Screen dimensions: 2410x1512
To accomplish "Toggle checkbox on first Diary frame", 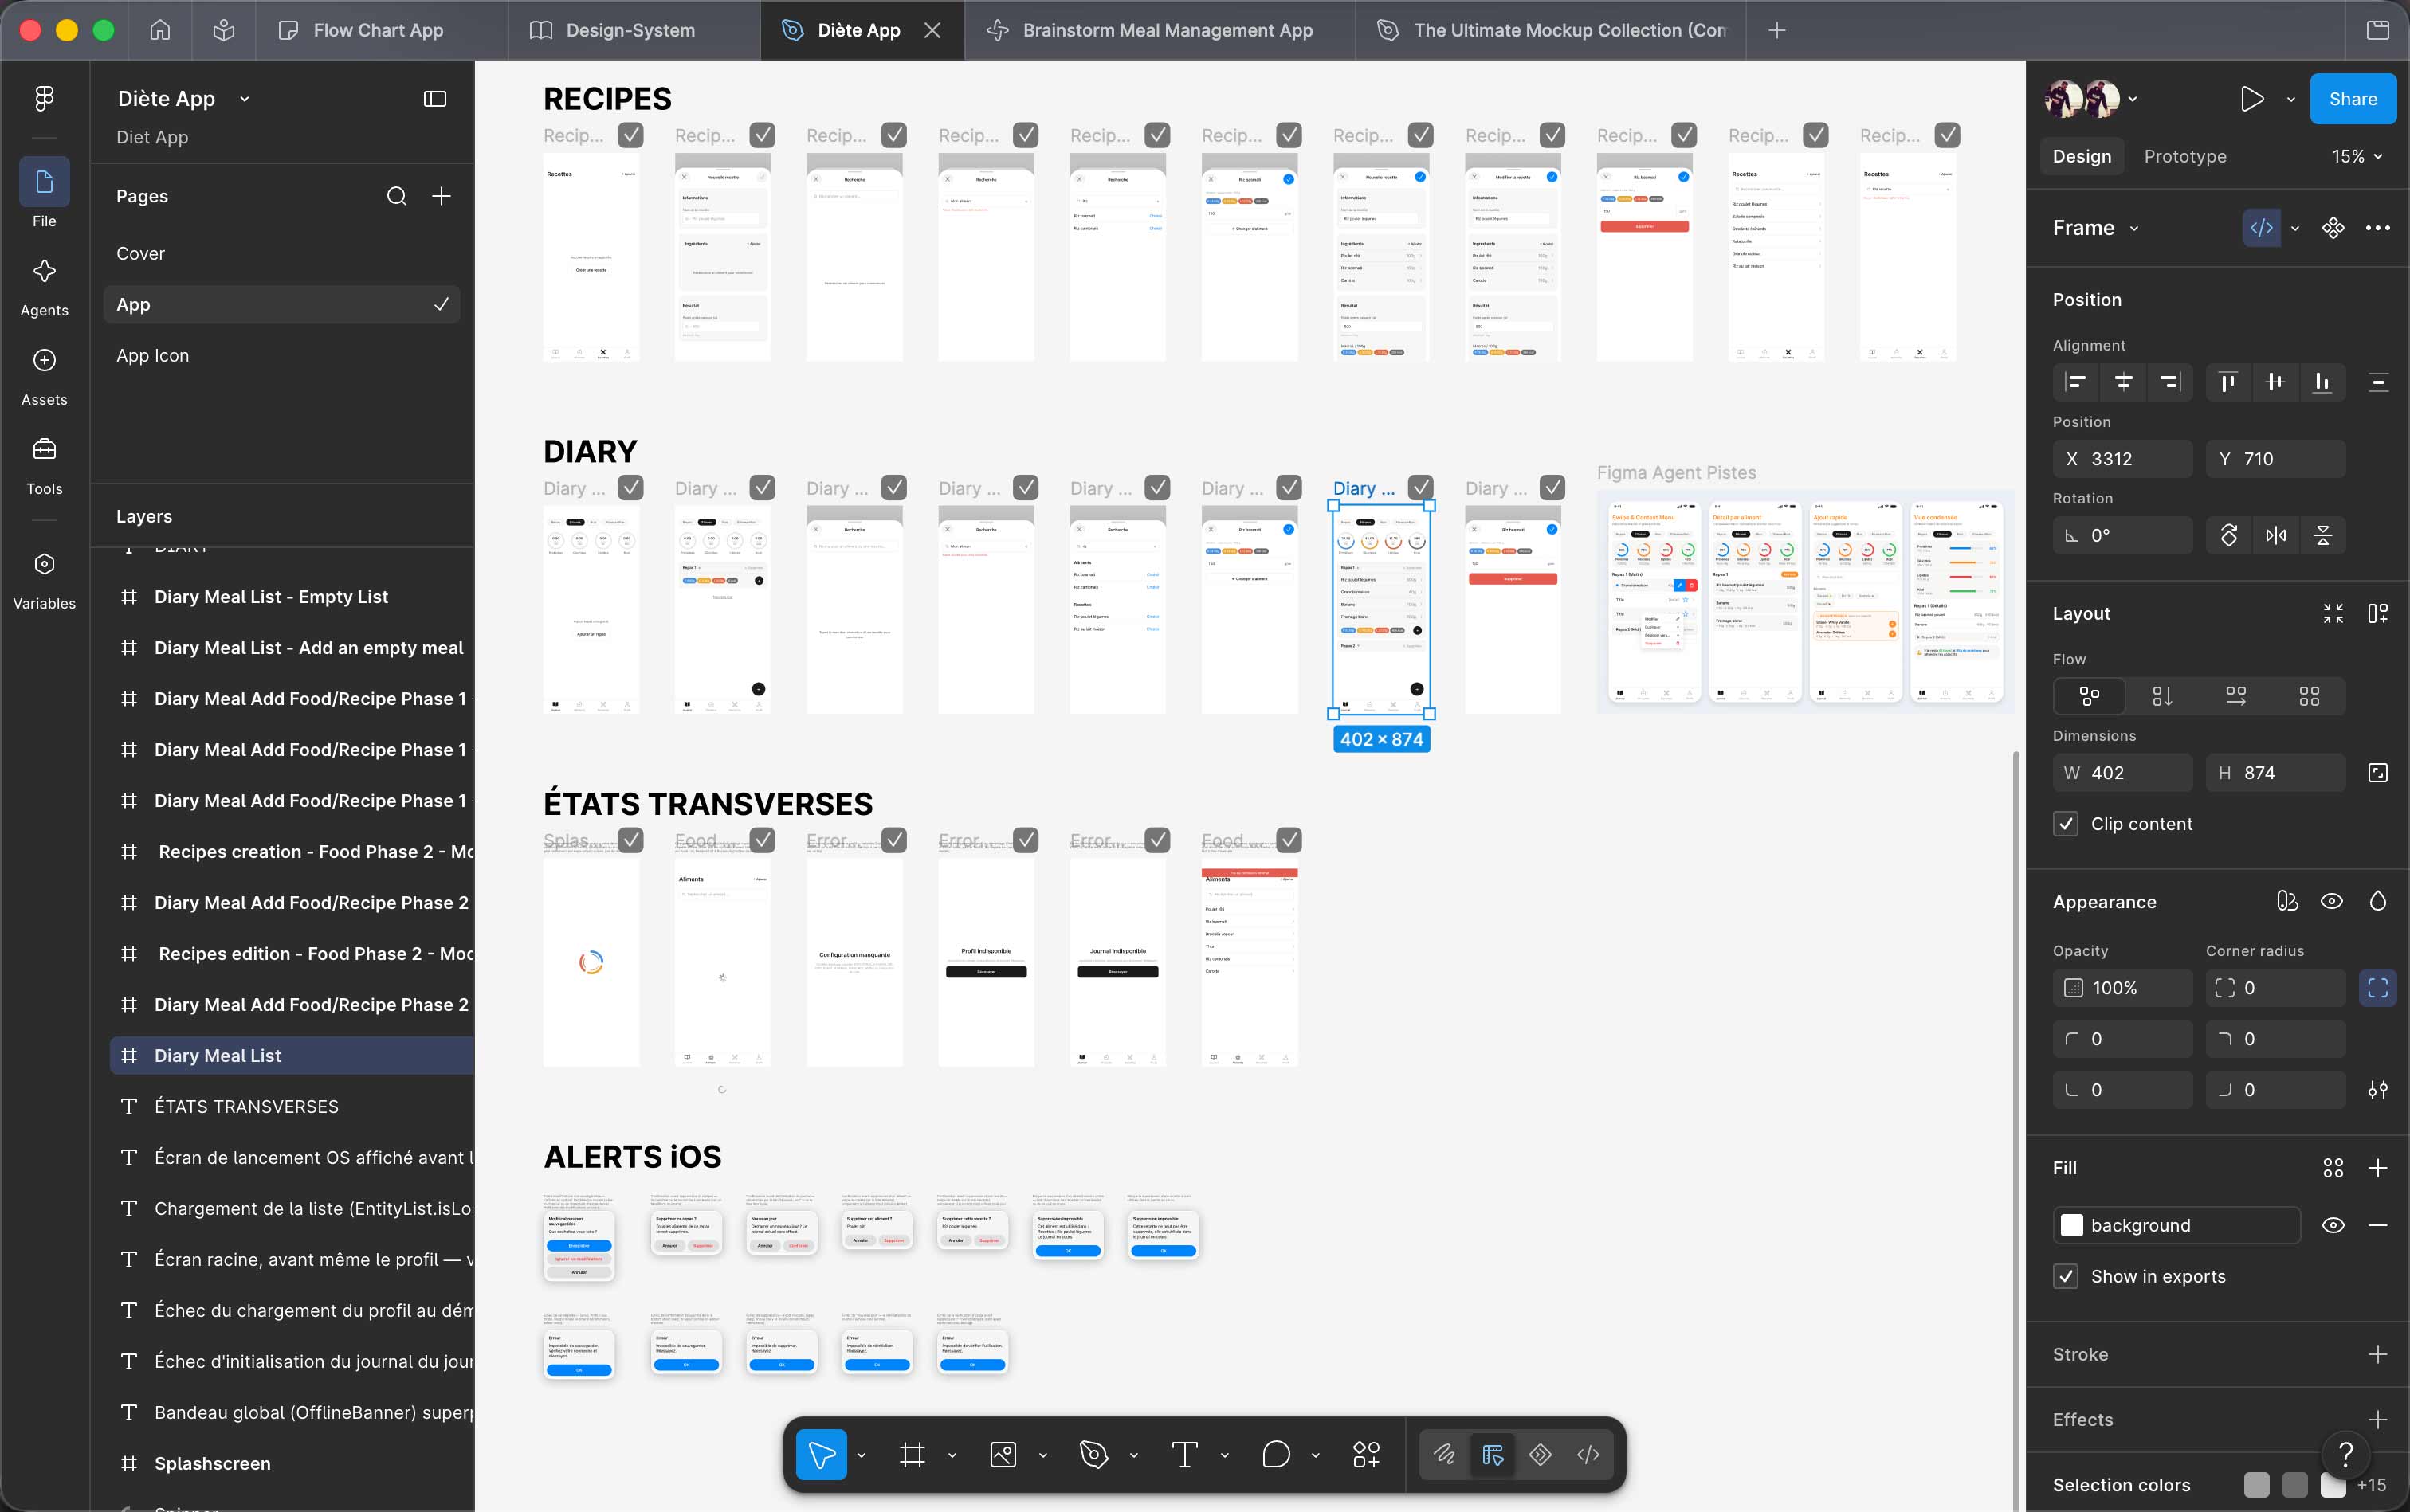I will (630, 488).
